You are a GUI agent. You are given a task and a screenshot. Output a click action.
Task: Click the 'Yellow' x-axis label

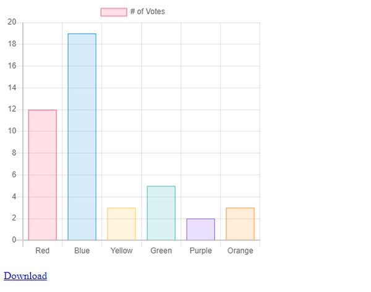pyautogui.click(x=121, y=251)
